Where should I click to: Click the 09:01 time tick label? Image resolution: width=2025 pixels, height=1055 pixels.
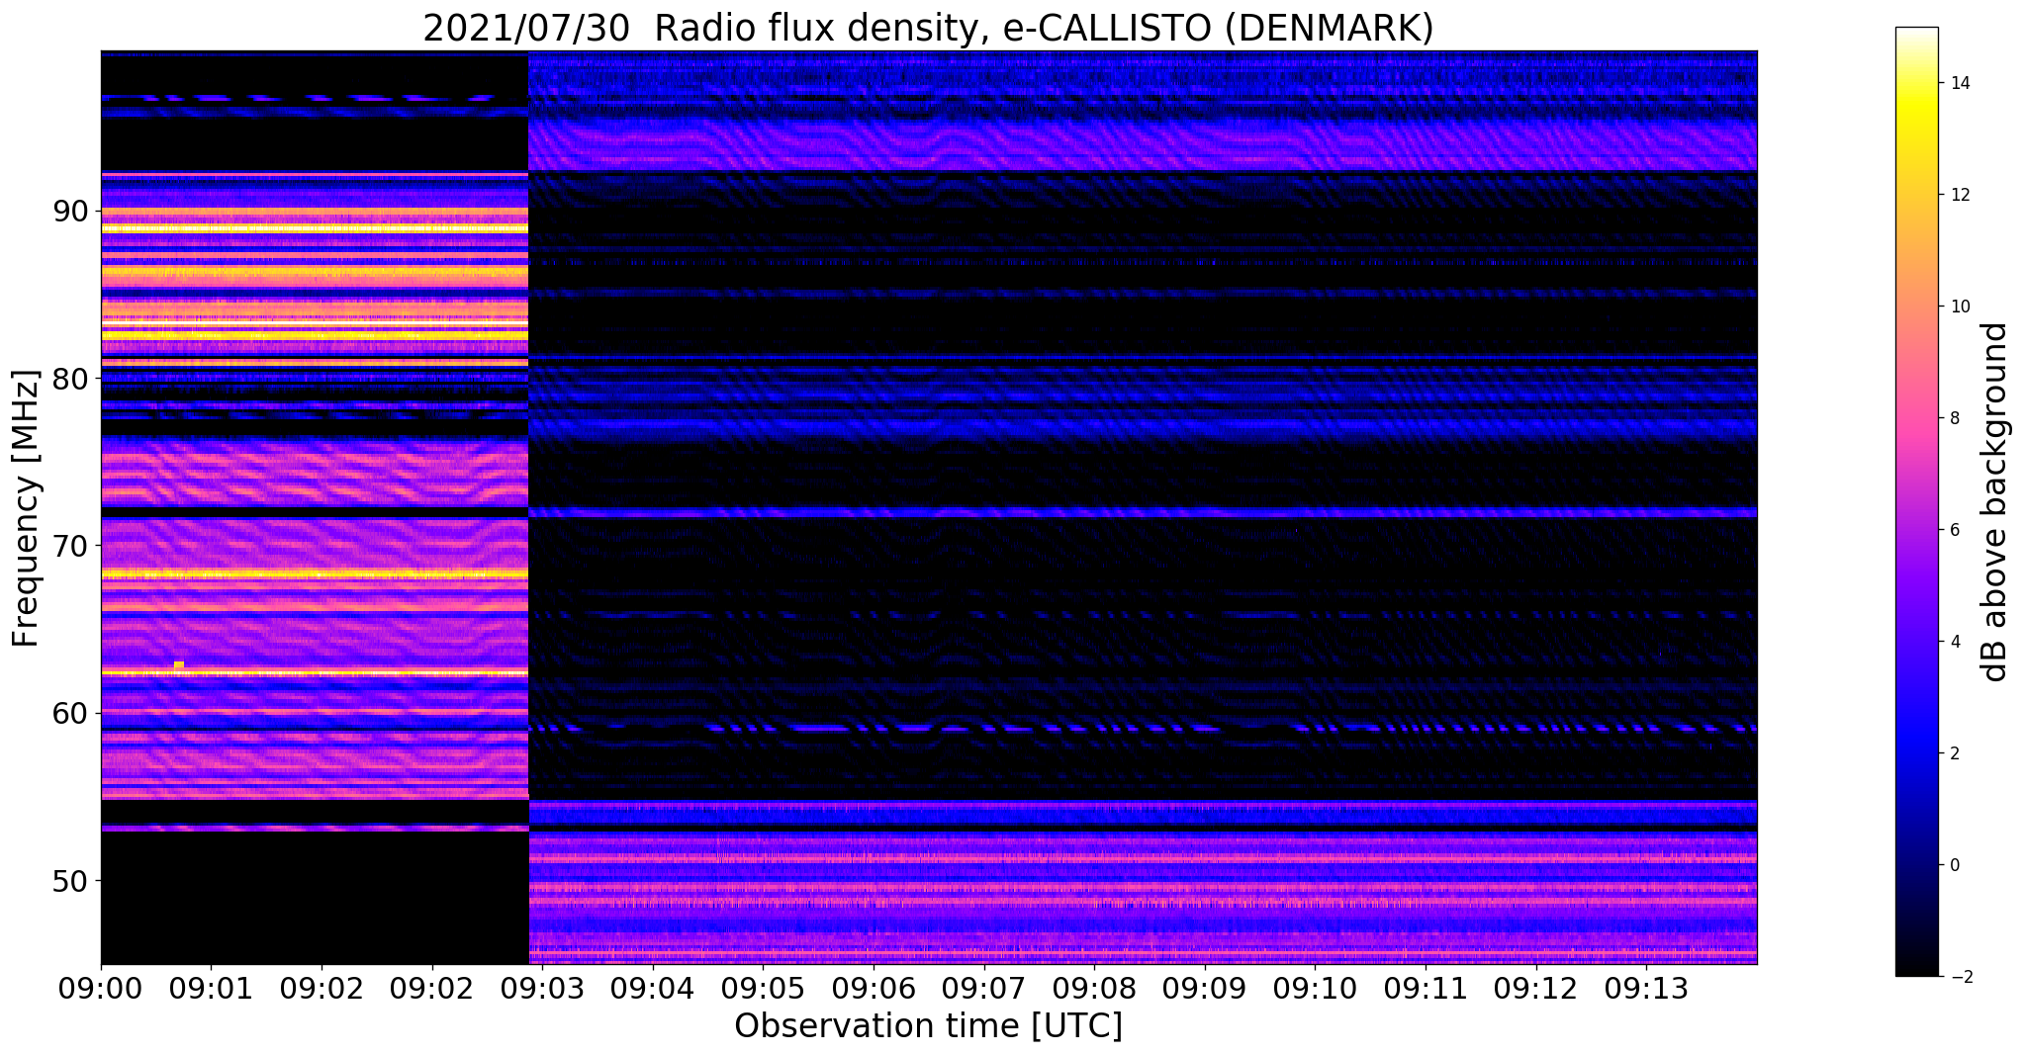pyautogui.click(x=211, y=988)
